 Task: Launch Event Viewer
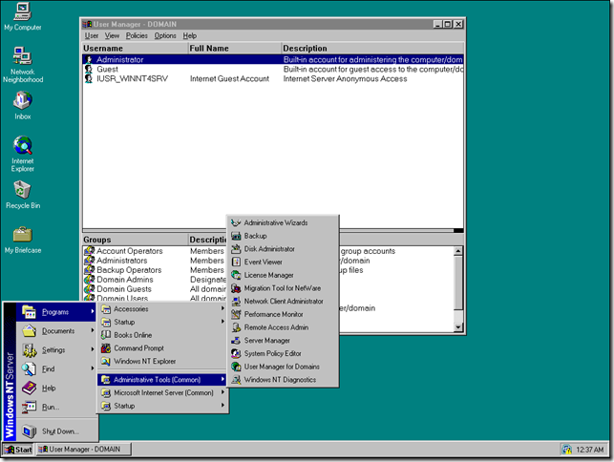coord(283,262)
